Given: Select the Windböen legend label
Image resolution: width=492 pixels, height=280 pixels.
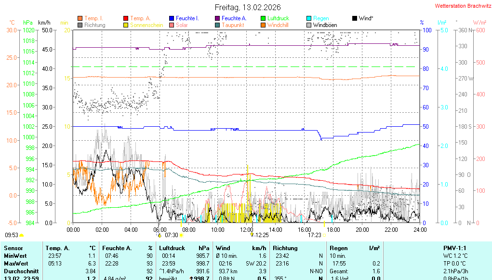Looking at the screenshot, I should [325, 25].
